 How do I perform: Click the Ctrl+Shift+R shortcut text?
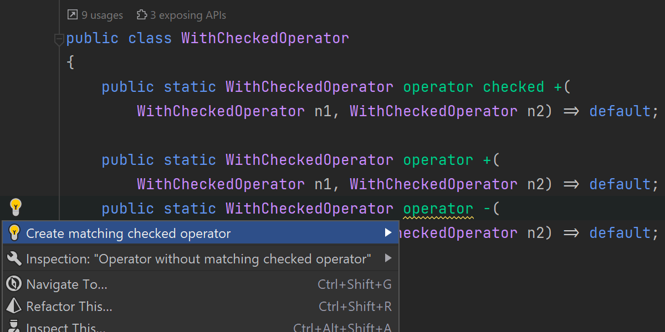355,306
